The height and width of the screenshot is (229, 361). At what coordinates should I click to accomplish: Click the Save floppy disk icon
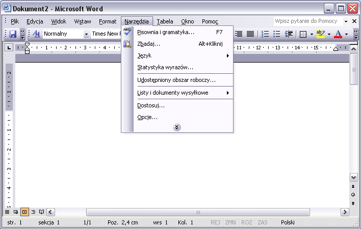(13, 34)
